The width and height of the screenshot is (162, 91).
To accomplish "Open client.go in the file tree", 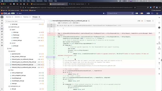I will click(16, 32).
